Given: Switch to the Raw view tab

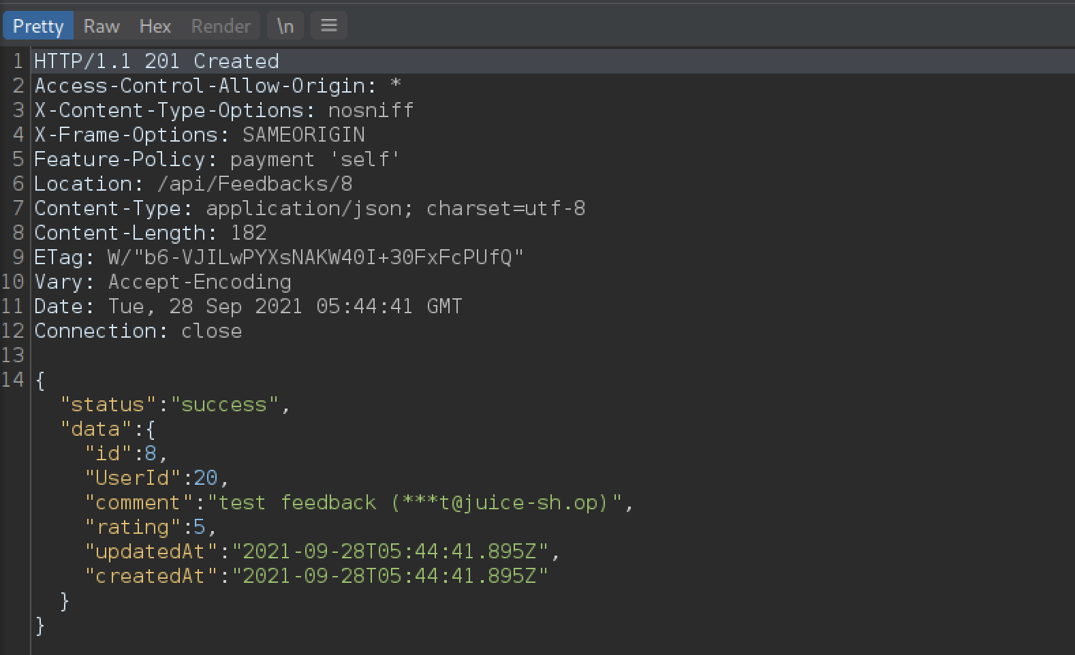Looking at the screenshot, I should tap(102, 26).
